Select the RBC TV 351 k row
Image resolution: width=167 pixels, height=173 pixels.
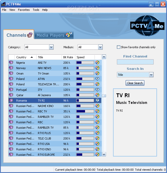[55, 111]
